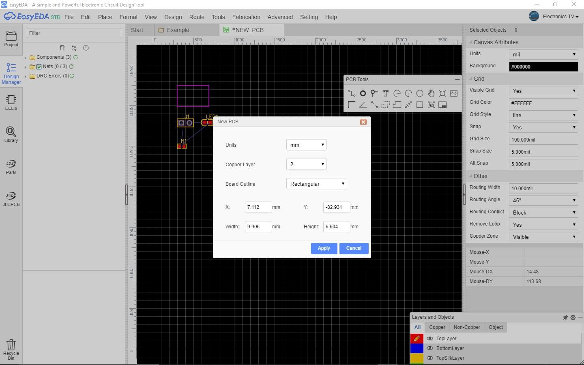The height and width of the screenshot is (365, 584).
Task: Select the Solid Region tool
Action: 397,105
